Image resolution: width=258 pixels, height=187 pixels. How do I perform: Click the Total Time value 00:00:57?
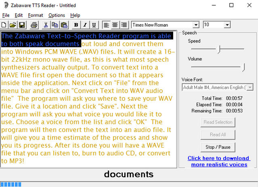(234, 98)
